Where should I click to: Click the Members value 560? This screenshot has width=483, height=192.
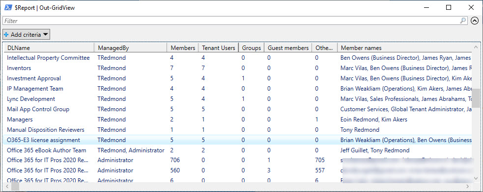[x=174, y=170]
